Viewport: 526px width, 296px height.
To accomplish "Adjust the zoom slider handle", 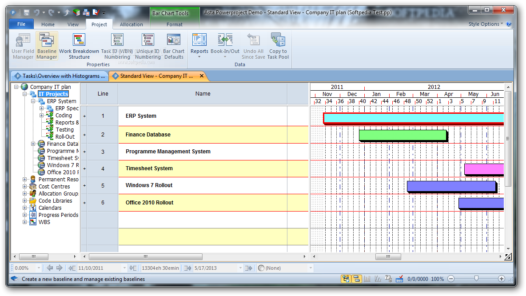I will coord(476,279).
